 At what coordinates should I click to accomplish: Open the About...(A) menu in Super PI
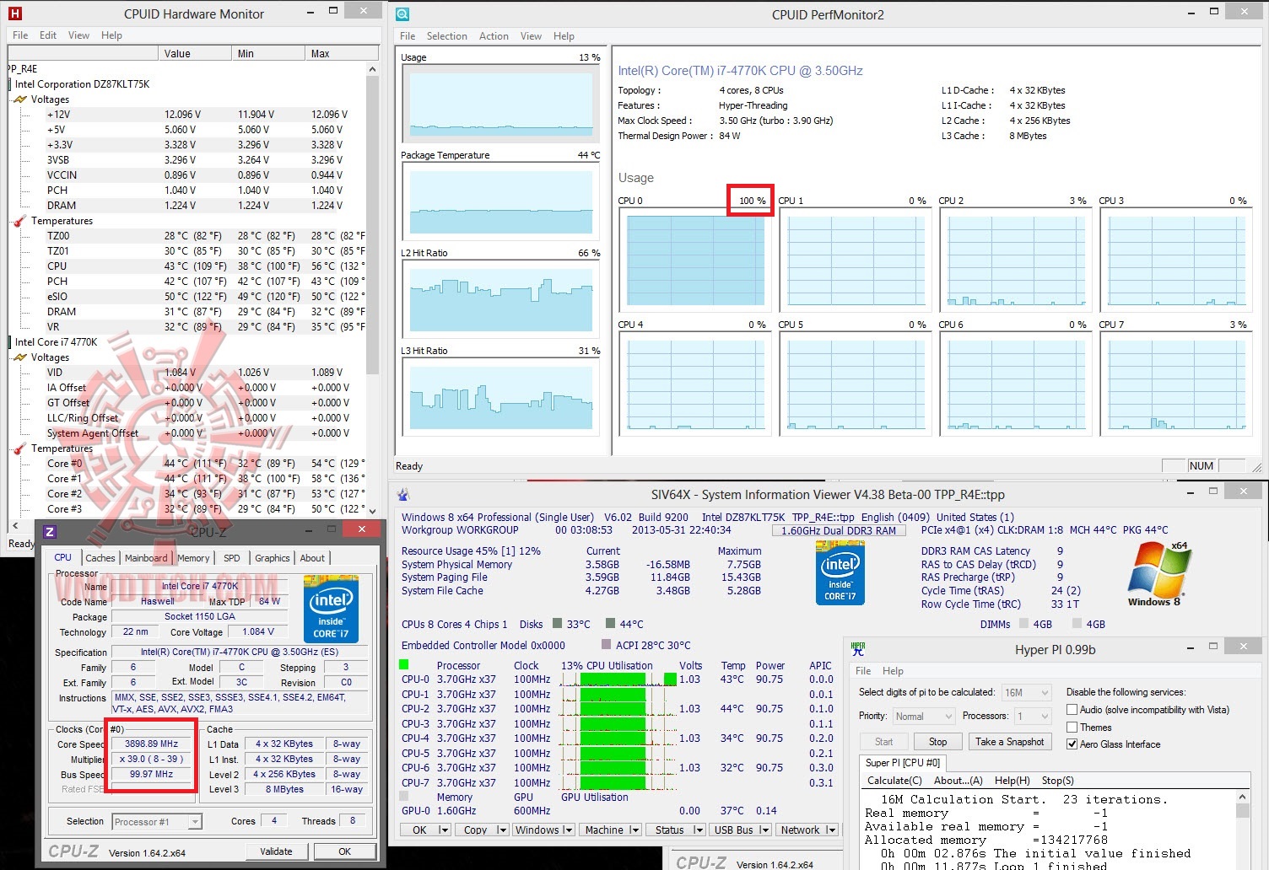[x=958, y=781]
